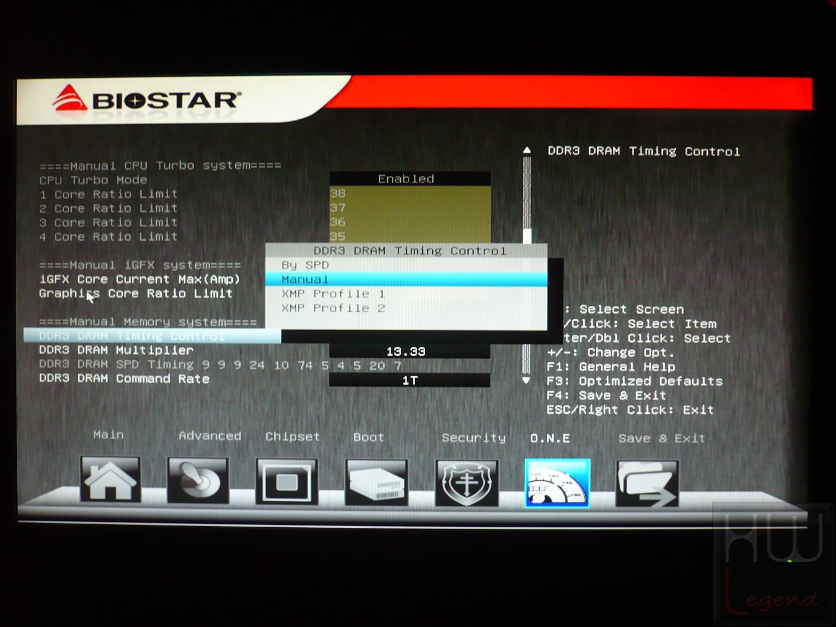Screen dimensions: 836x627
Task: Select DDR3 DRAM Command Rate row
Action: [124, 379]
